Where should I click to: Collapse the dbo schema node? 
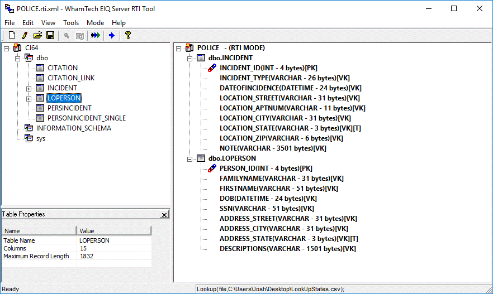[18, 59]
